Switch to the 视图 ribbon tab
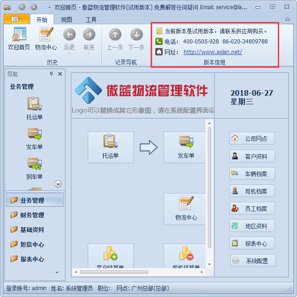 point(67,20)
